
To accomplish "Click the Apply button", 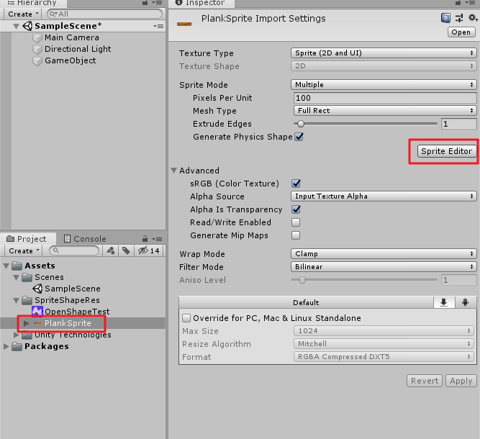I will [x=461, y=381].
